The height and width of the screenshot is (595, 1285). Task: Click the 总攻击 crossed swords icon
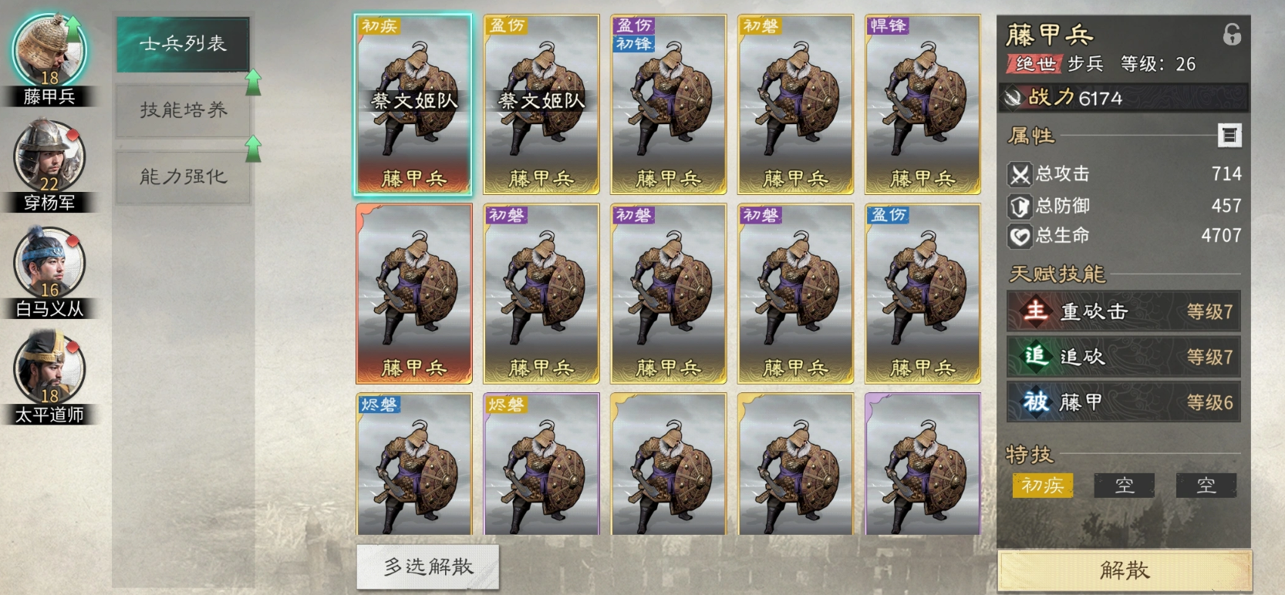point(1020,175)
